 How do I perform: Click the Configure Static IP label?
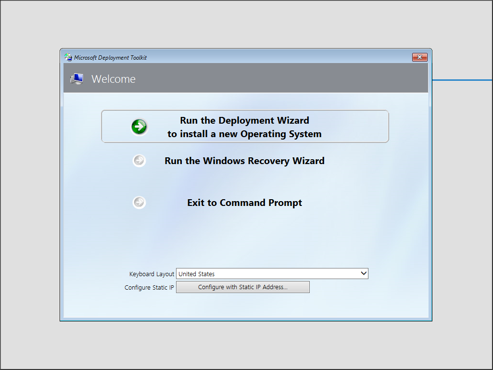[149, 287]
